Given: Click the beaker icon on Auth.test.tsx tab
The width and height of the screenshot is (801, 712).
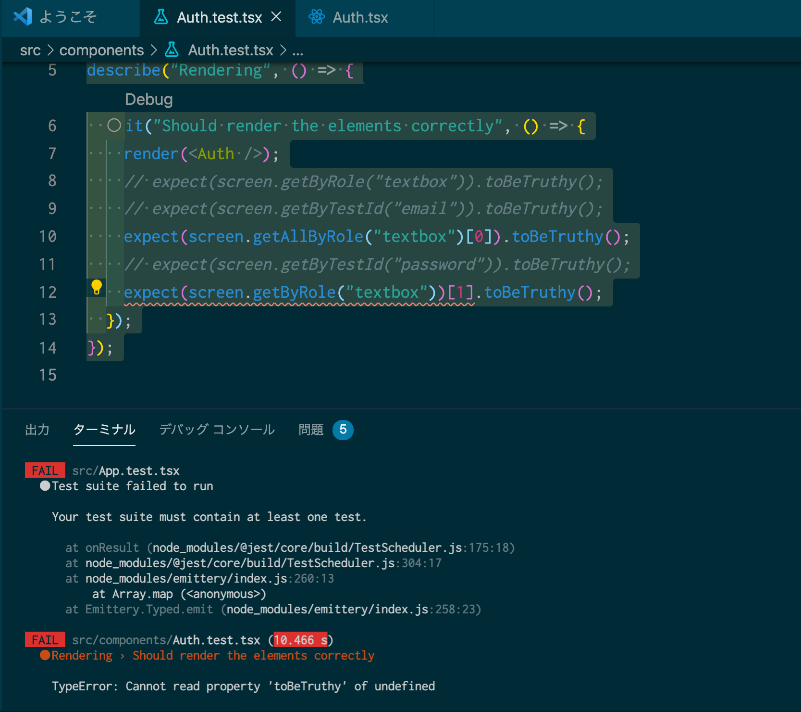Looking at the screenshot, I should pos(161,17).
